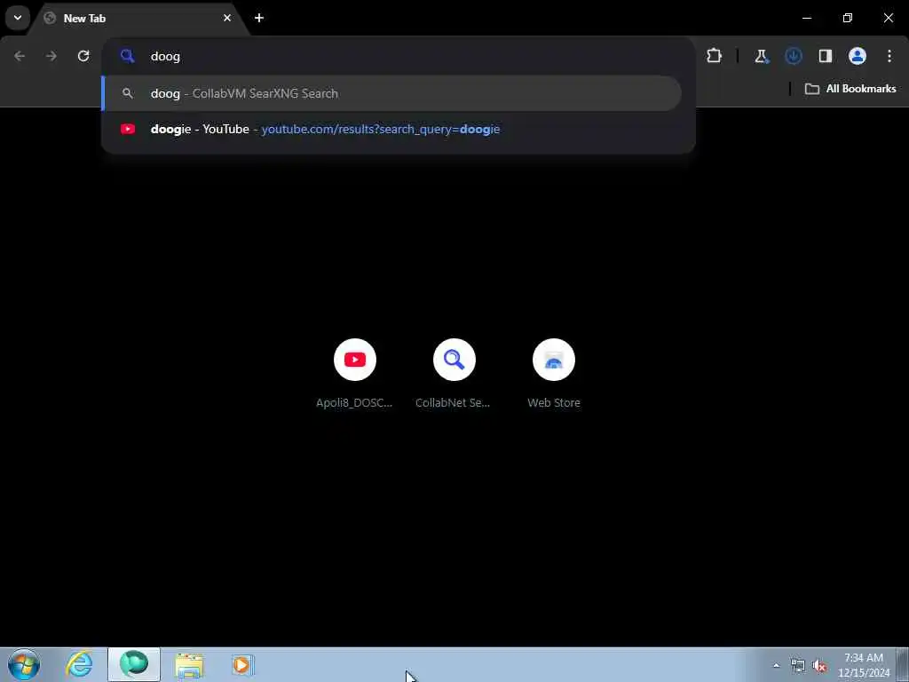This screenshot has width=909, height=682.
Task: Open Chrome Labs flask icon
Action: click(761, 56)
